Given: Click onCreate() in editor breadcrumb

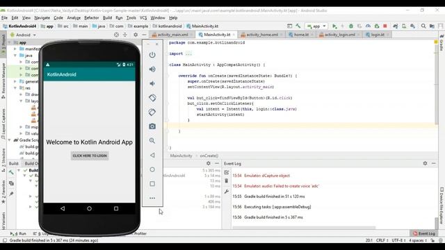Looking at the screenshot, I should tap(209, 156).
